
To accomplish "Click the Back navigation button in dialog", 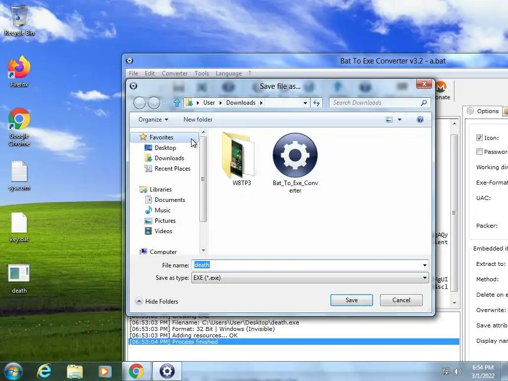I will click(139, 103).
